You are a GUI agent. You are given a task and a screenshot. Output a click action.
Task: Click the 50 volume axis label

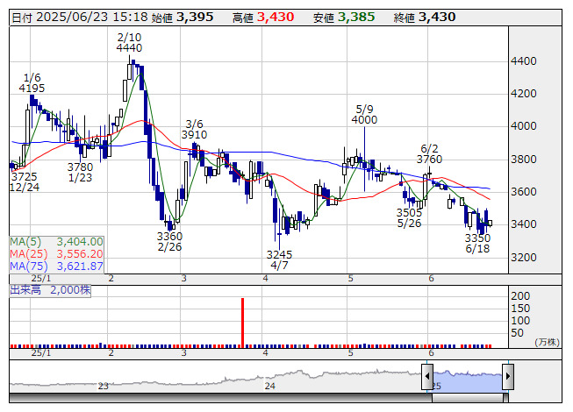(518, 332)
